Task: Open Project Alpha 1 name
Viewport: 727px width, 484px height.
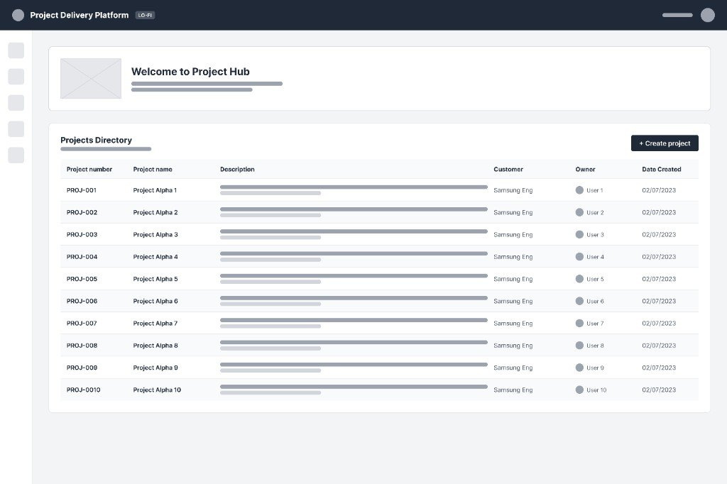Action: coord(155,190)
